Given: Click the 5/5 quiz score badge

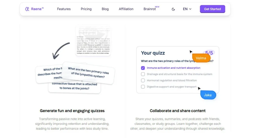Looking at the screenshot, I should tap(209, 53).
